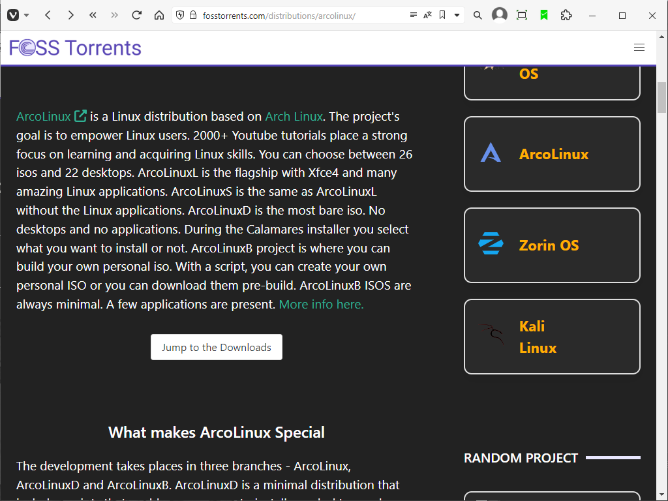The height and width of the screenshot is (501, 668).
Task: View site info via the padlock icon
Action: click(193, 16)
